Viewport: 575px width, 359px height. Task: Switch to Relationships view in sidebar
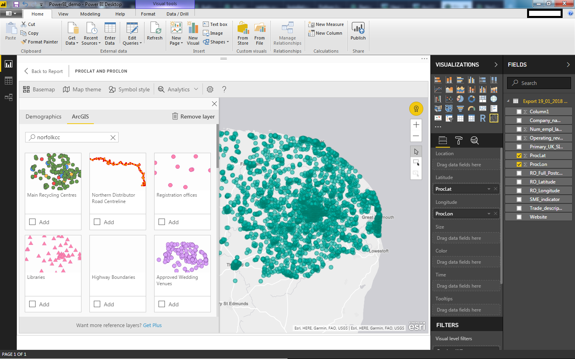pos(8,97)
